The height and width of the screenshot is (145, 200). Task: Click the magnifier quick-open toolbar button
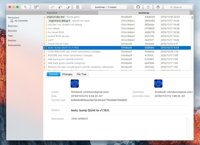[25, 7]
